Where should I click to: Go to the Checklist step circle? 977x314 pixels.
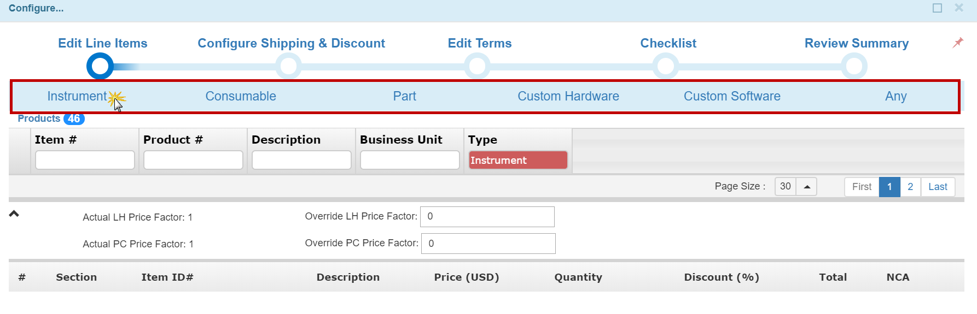coord(665,67)
